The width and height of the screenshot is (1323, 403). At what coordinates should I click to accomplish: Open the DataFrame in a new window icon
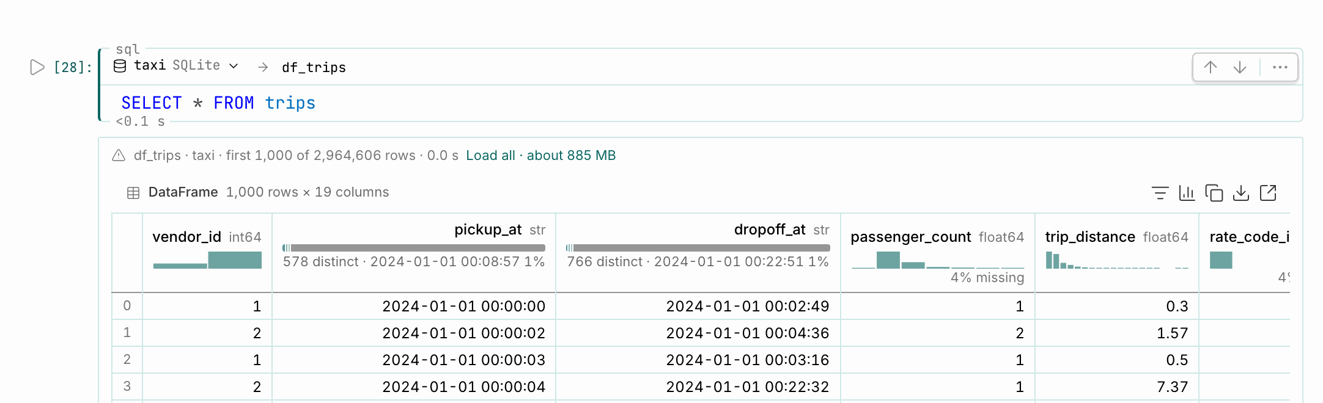pos(1268,193)
